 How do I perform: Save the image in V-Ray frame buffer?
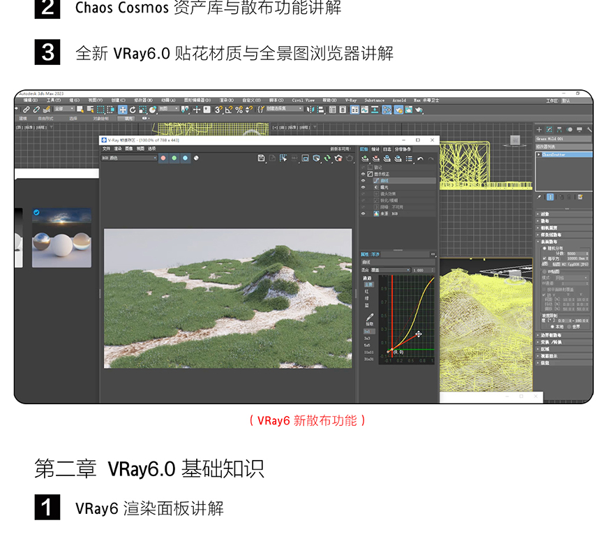[262, 158]
